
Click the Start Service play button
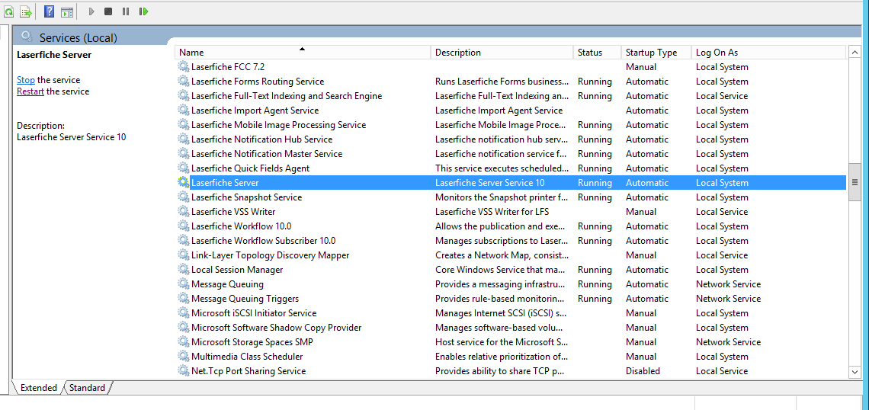click(x=92, y=11)
